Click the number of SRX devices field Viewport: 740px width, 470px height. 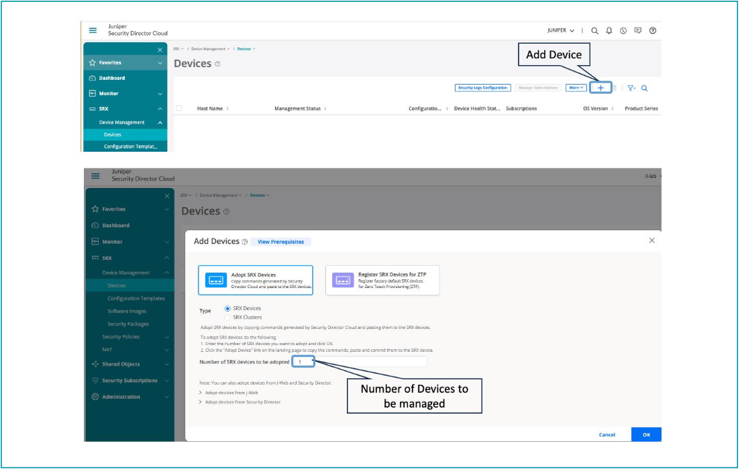click(359, 362)
